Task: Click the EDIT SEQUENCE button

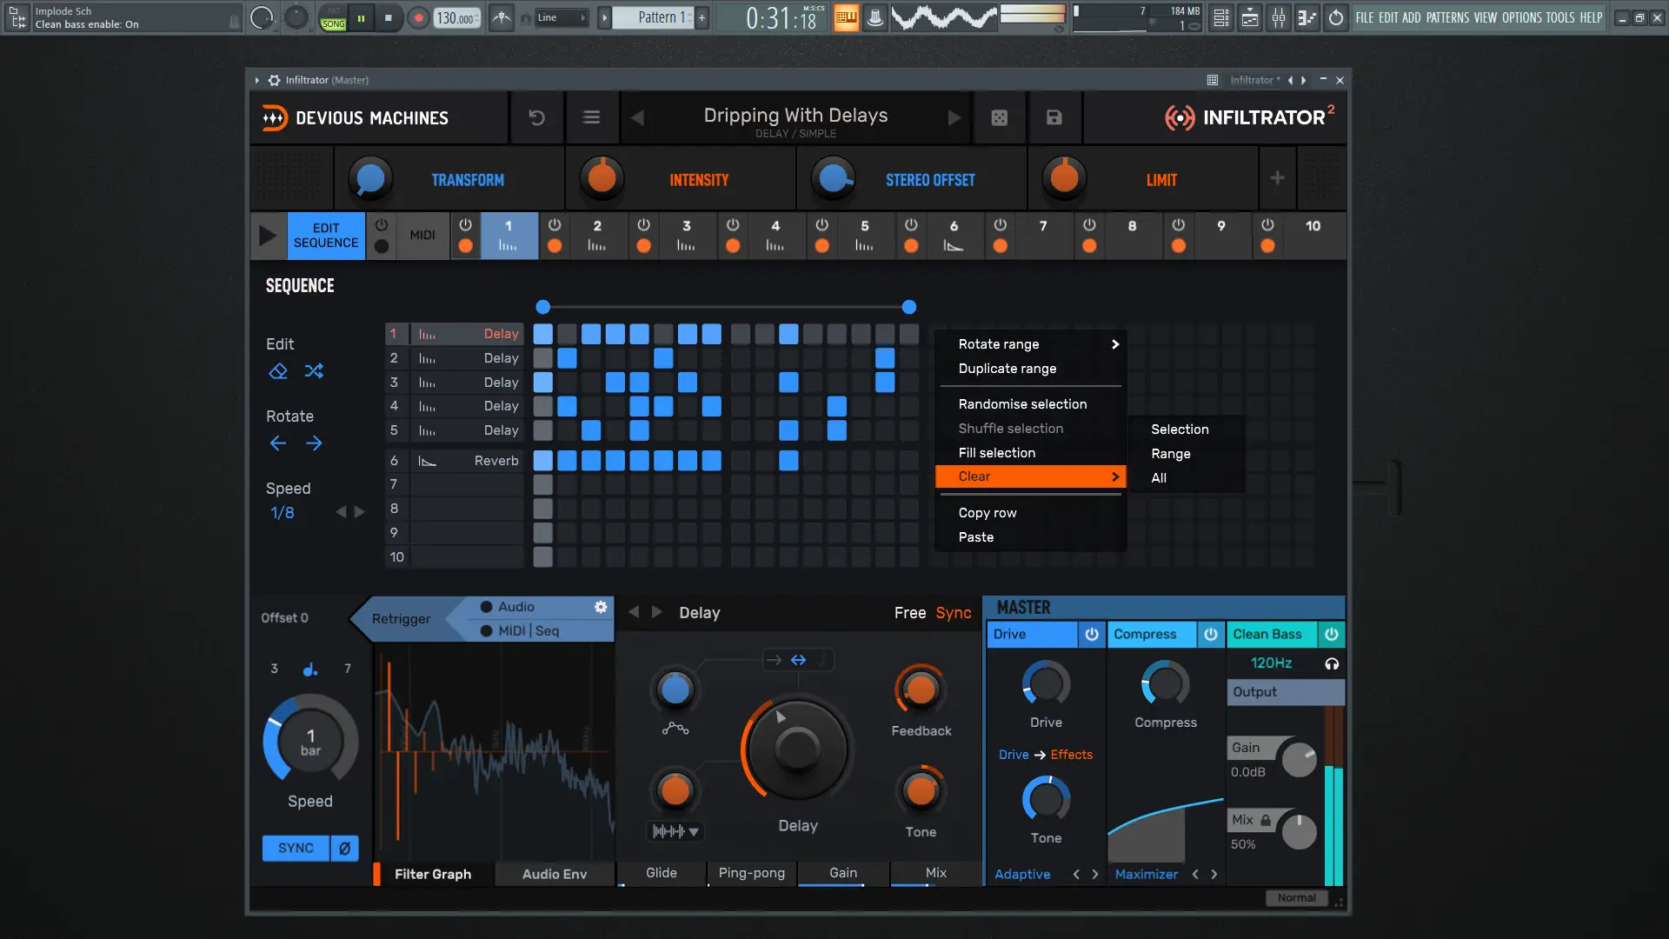Action: 326,236
